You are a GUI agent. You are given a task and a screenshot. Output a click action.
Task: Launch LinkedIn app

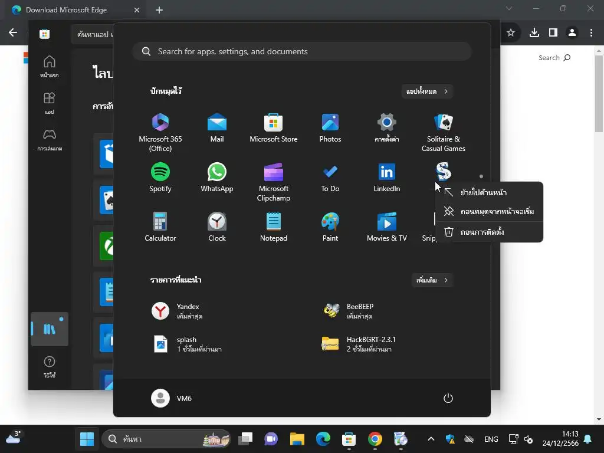tap(387, 178)
